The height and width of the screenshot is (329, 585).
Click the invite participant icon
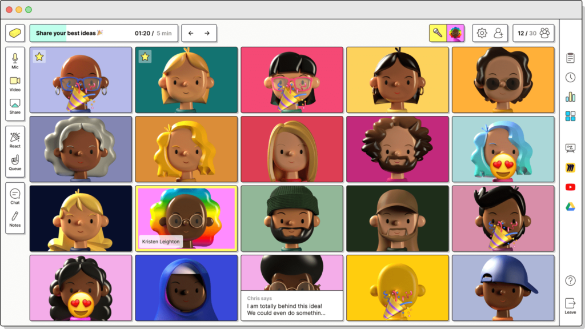[499, 33]
